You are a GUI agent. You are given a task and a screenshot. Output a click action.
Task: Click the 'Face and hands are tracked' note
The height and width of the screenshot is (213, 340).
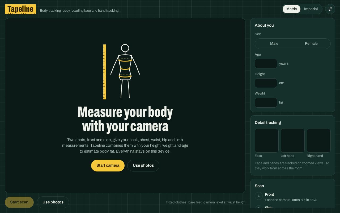(292, 166)
